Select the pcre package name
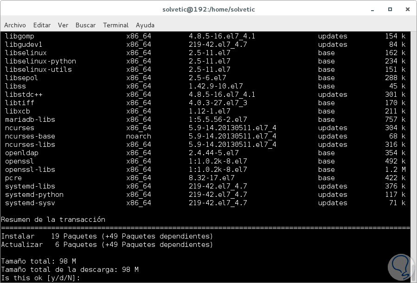 pyautogui.click(x=13, y=178)
